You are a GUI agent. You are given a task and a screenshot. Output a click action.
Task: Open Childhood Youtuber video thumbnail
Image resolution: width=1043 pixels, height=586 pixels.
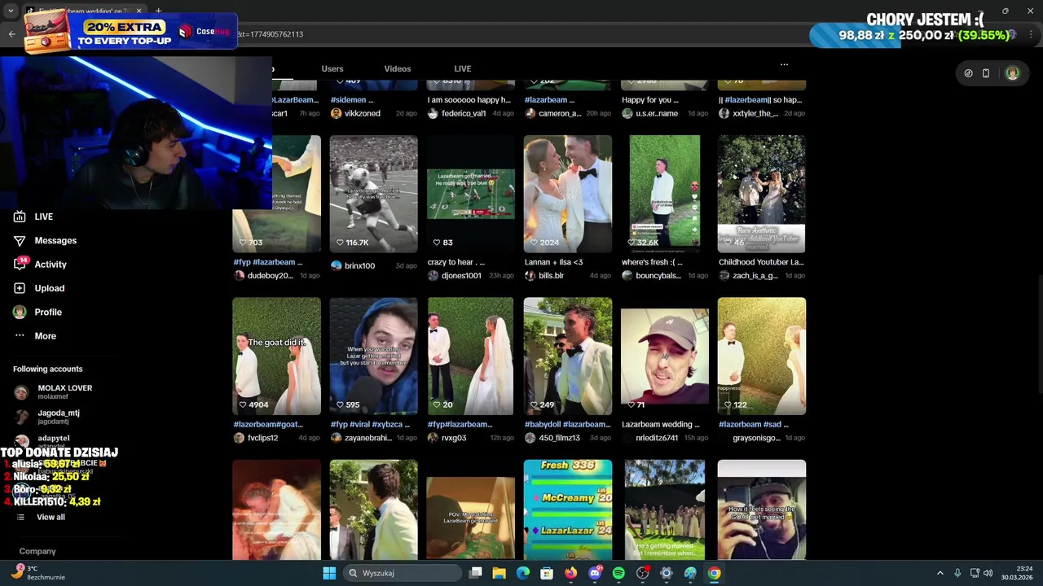coord(762,194)
